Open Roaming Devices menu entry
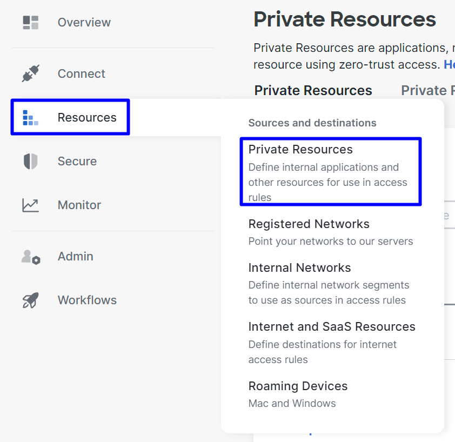Image resolution: width=455 pixels, height=442 pixels. [x=298, y=394]
